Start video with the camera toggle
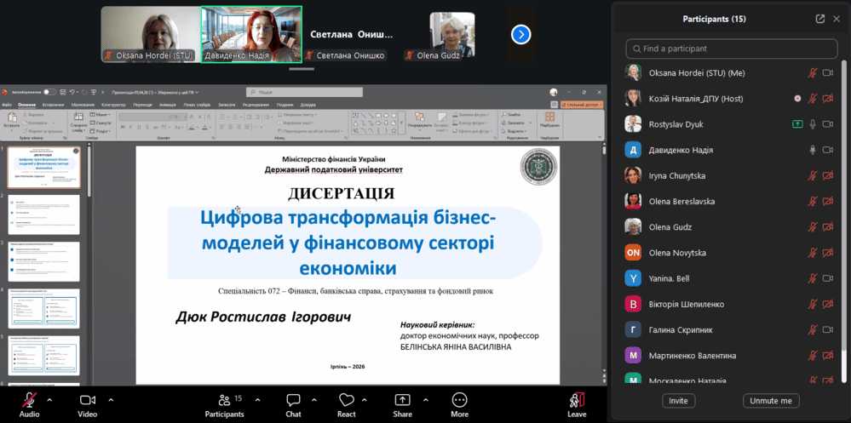 [x=87, y=405]
